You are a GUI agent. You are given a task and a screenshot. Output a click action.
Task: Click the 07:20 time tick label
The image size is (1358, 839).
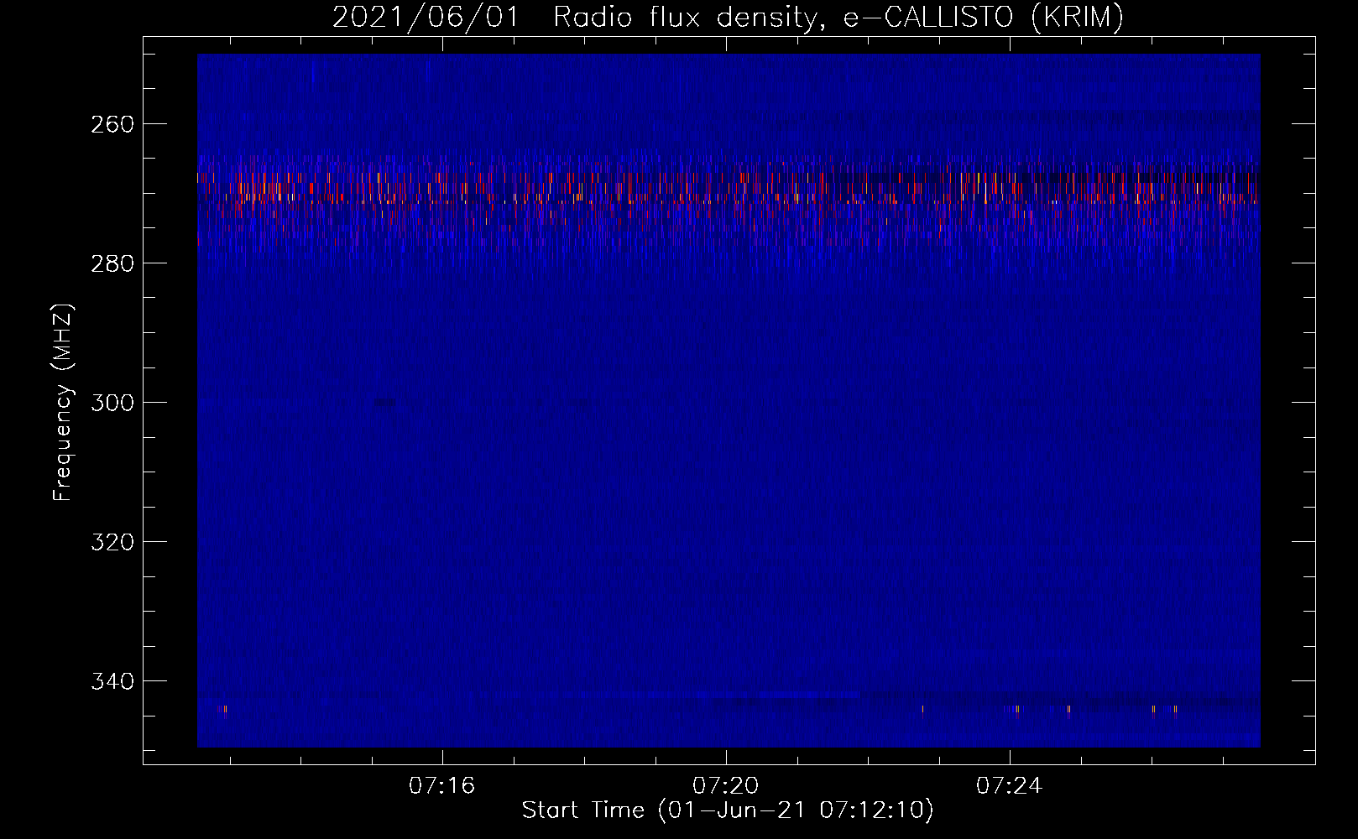[725, 785]
